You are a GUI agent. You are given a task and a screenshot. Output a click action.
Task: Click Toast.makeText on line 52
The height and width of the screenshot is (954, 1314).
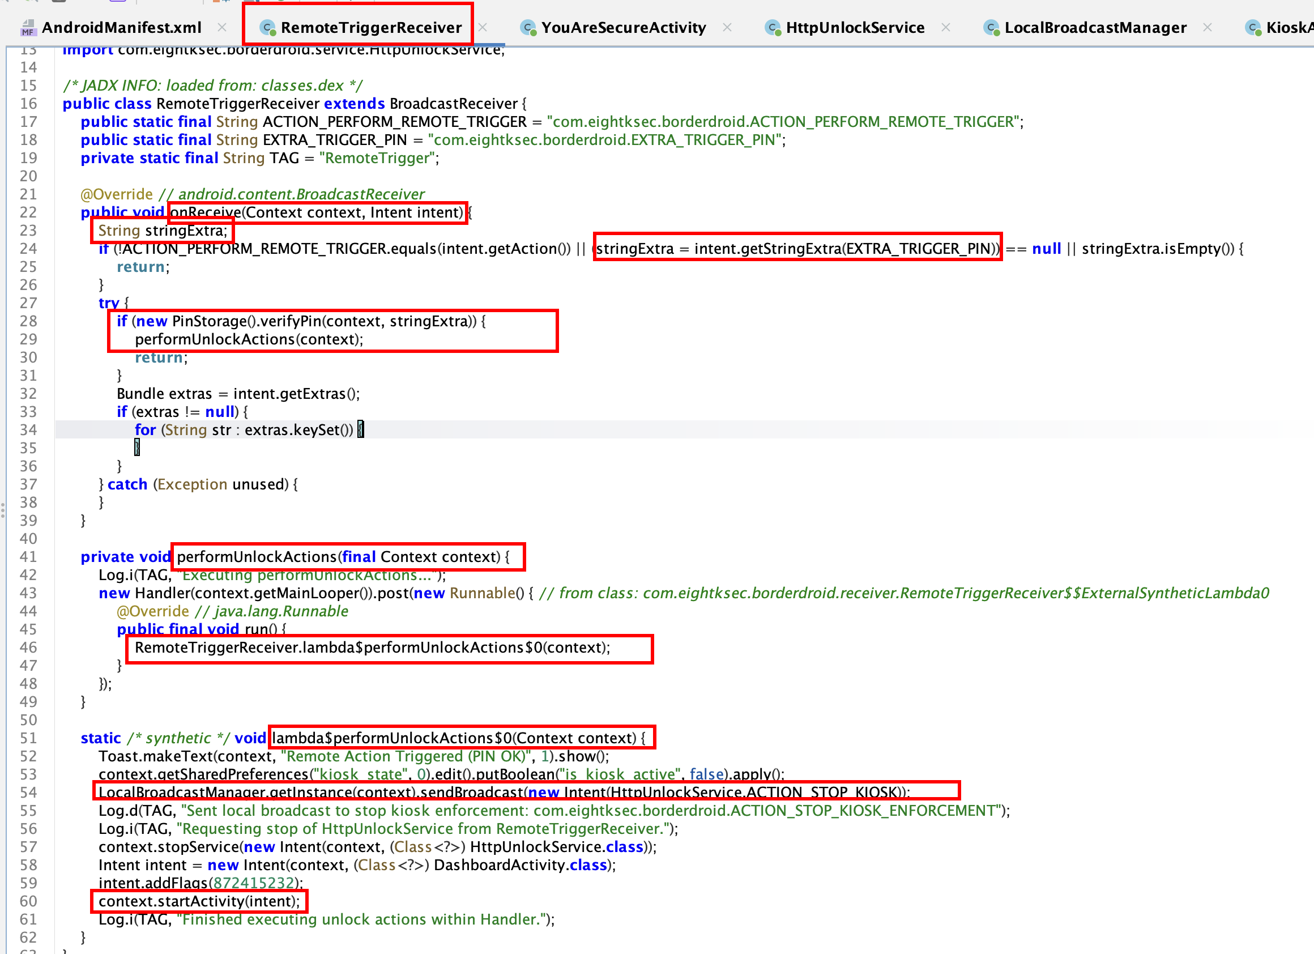tap(156, 756)
